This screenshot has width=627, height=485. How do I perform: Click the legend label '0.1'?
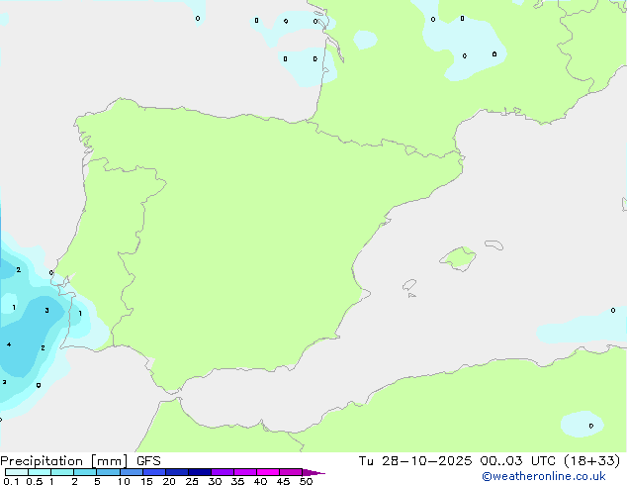11,481
